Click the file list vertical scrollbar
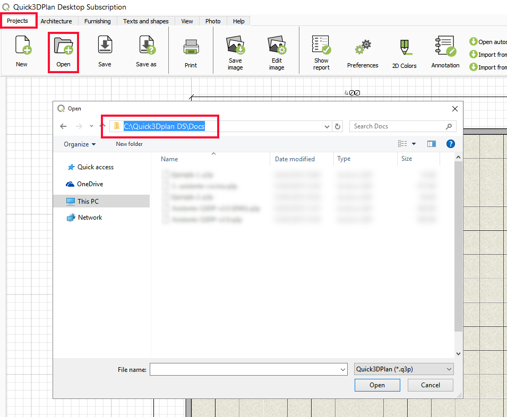 [x=458, y=246]
